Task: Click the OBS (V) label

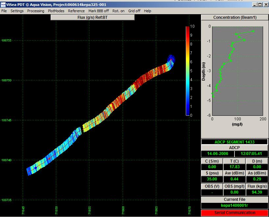Action: tap(212, 186)
